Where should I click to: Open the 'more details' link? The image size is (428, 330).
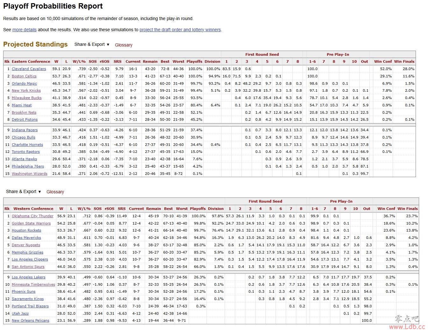(x=25, y=30)
